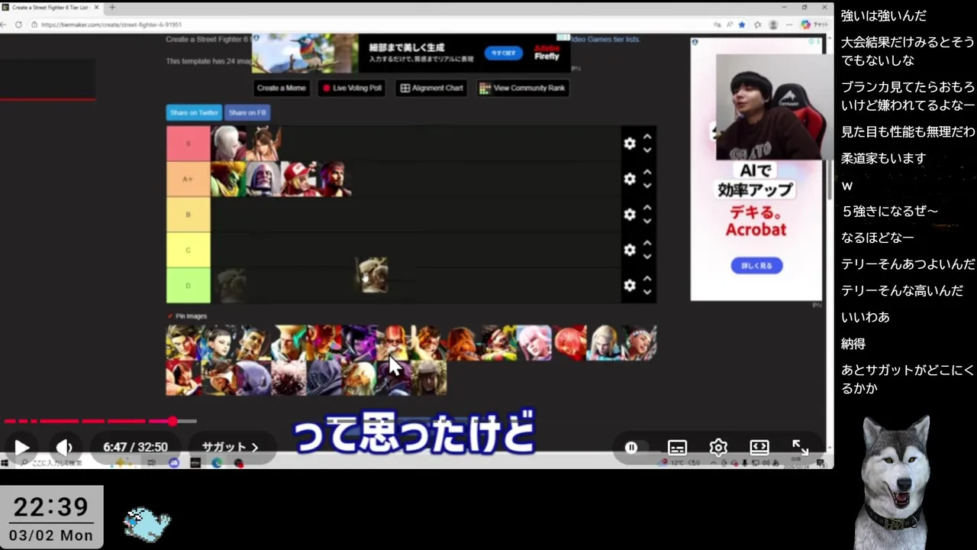Share tier list on Twitter
The height and width of the screenshot is (550, 977).
coord(194,112)
